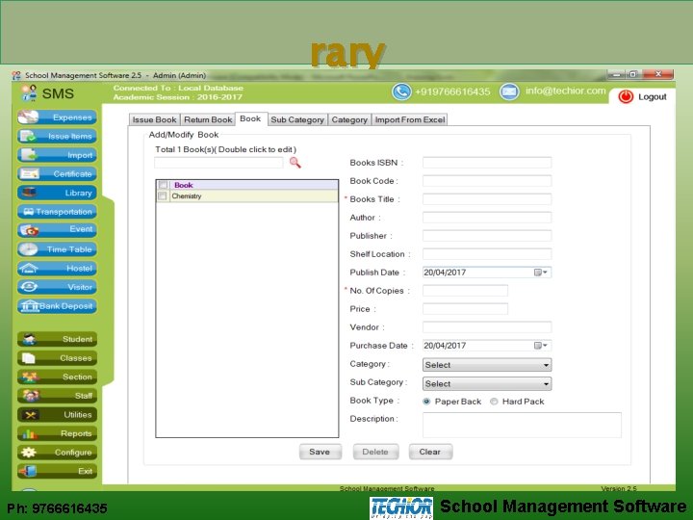Click the Delete button
The image size is (693, 520).
click(375, 452)
